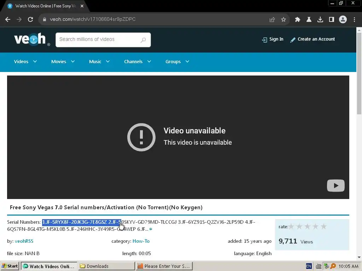362x271 pixels.
Task: Rate the video one star
Action: click(x=291, y=227)
